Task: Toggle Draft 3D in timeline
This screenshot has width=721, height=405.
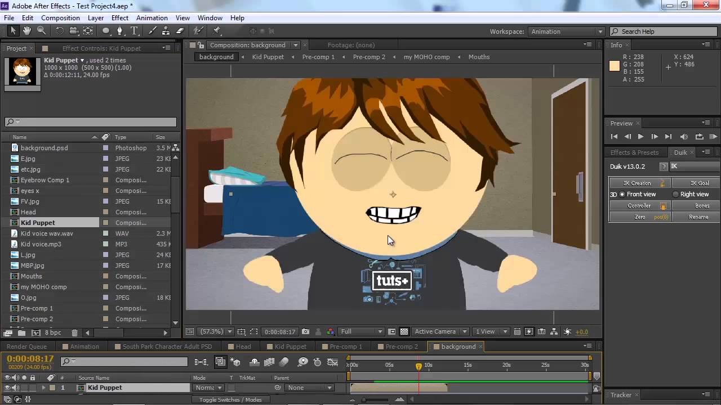Action: (235, 362)
